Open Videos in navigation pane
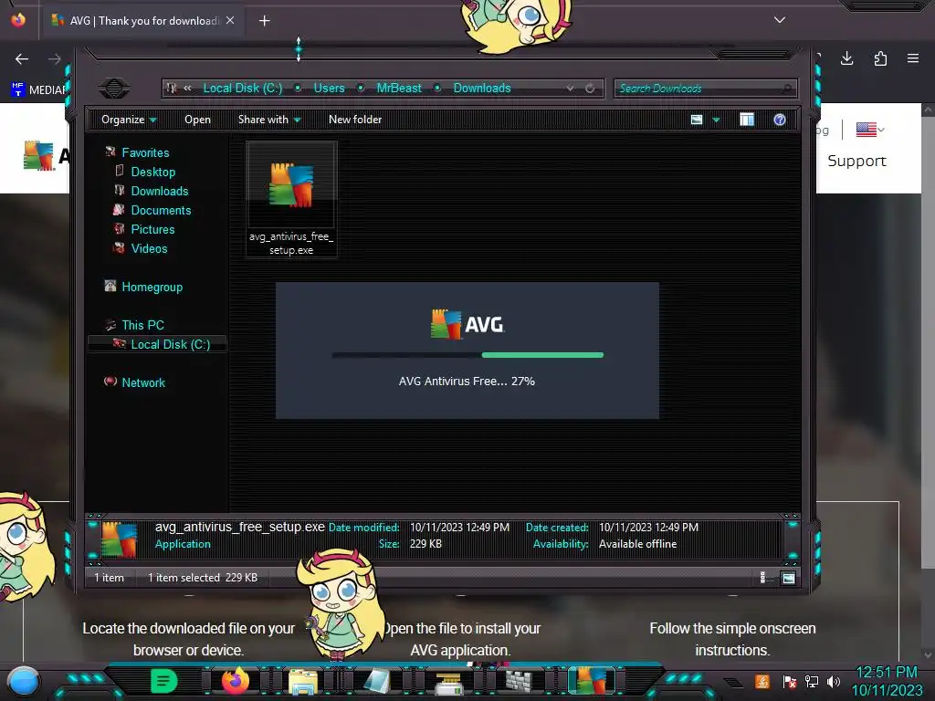This screenshot has width=935, height=701. click(x=149, y=248)
